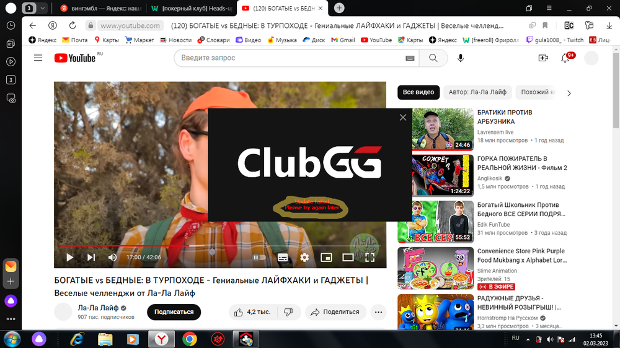Click the Подписаться subscribe button
Viewport: 620px width, 348px height.
174,312
